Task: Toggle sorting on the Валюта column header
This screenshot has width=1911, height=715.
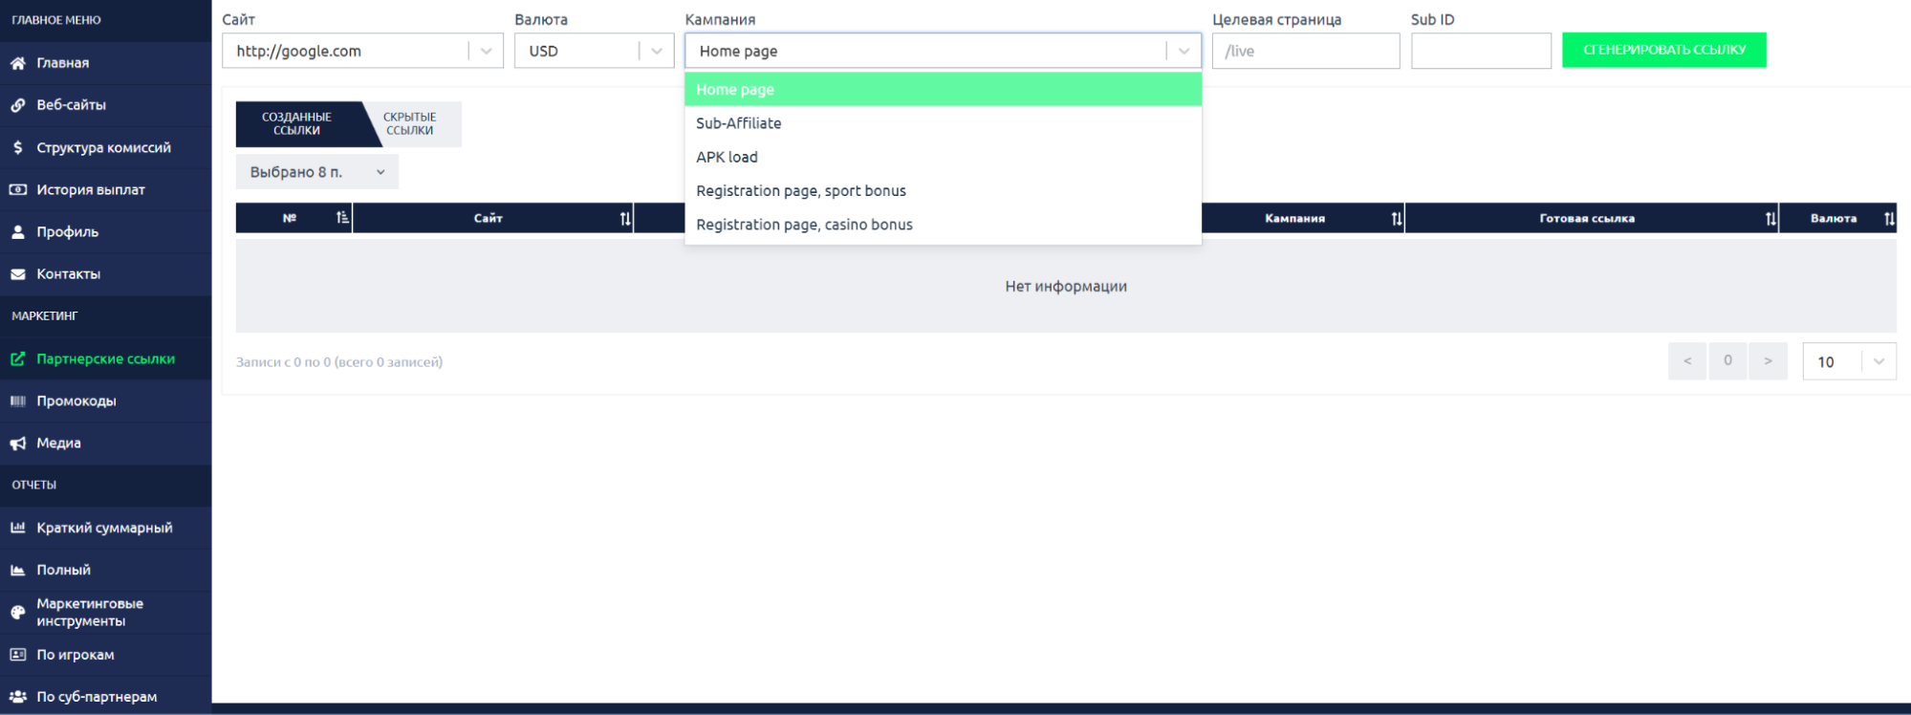Action: coord(1888,219)
